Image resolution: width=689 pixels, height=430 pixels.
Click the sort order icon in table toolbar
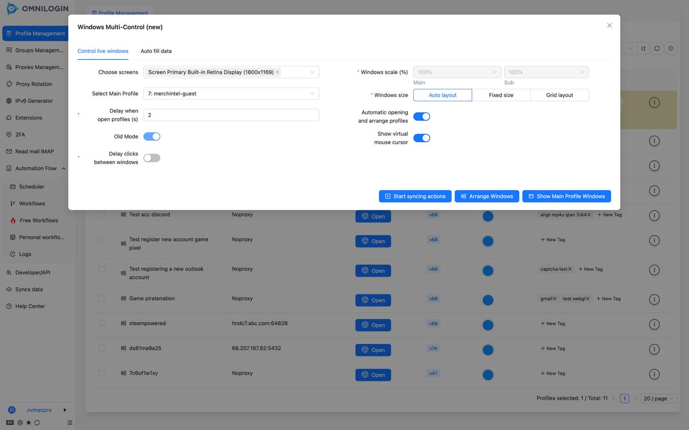point(643,48)
